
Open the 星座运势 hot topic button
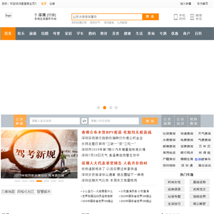click(199, 182)
